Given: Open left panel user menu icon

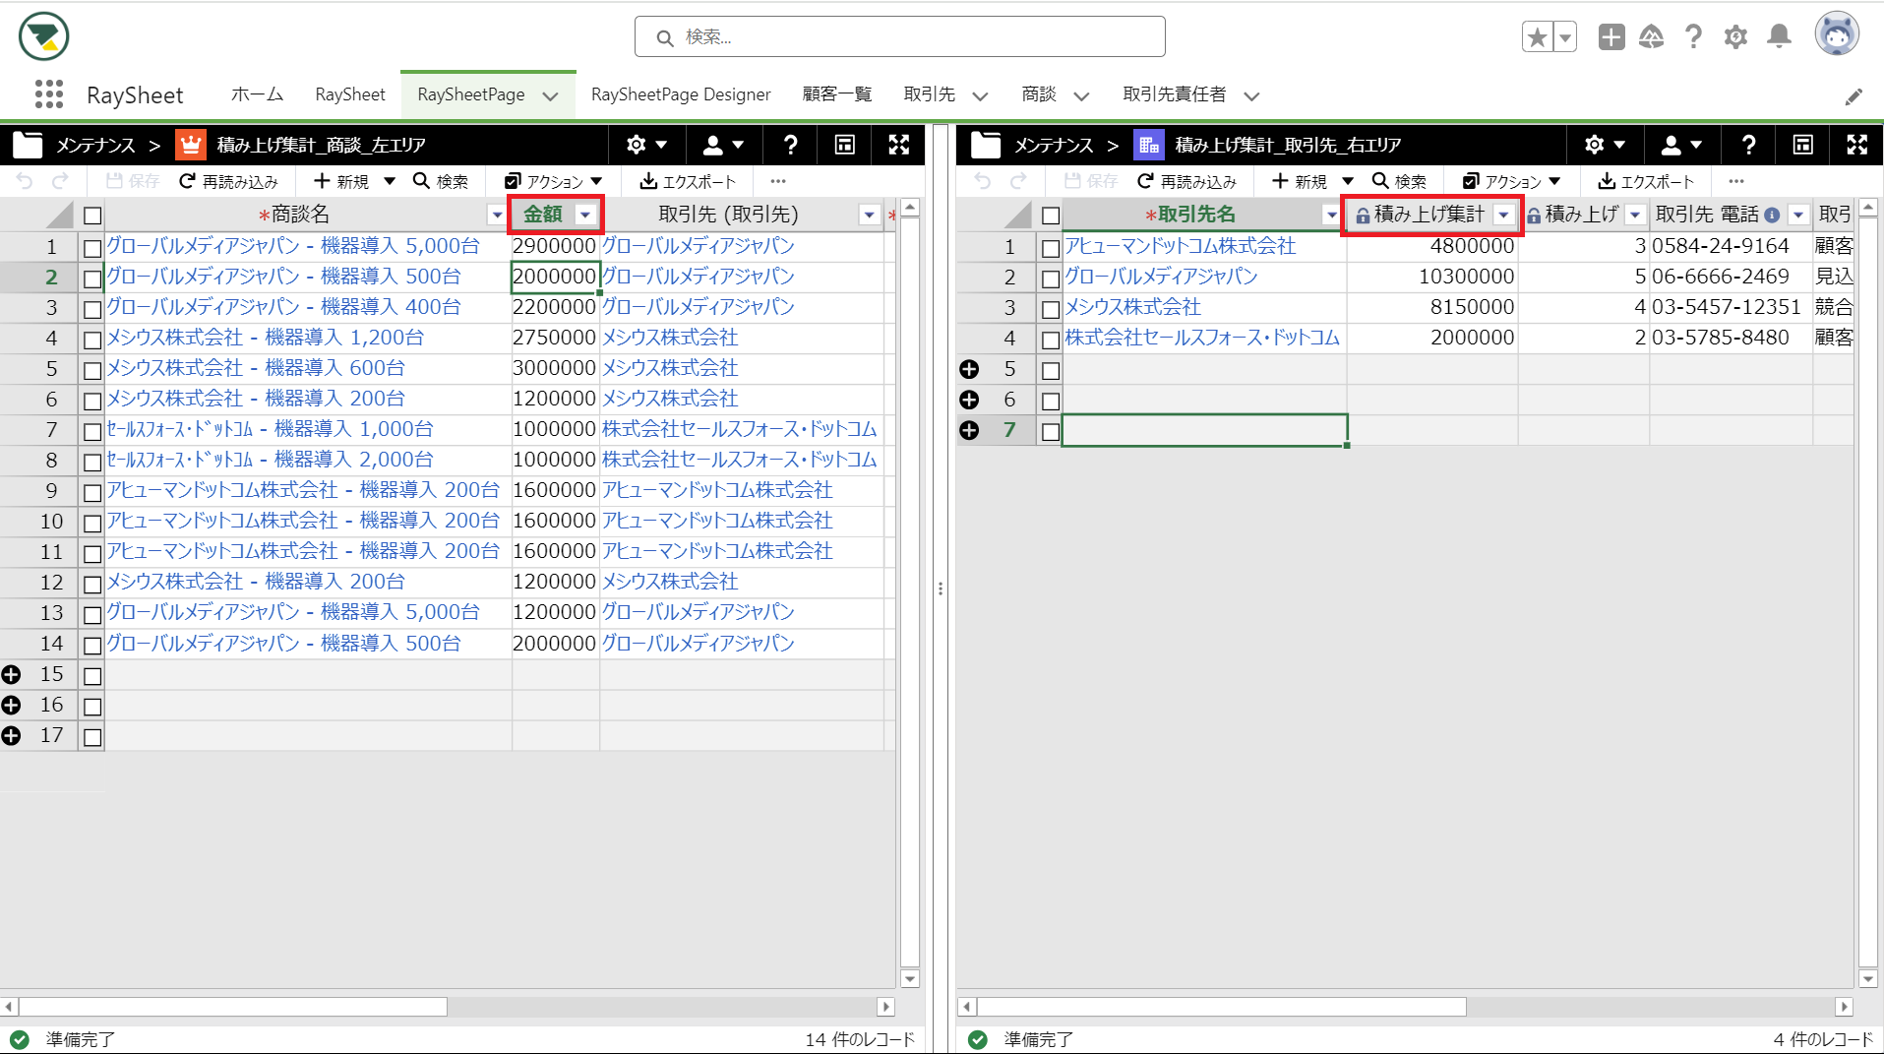Looking at the screenshot, I should click(x=723, y=145).
